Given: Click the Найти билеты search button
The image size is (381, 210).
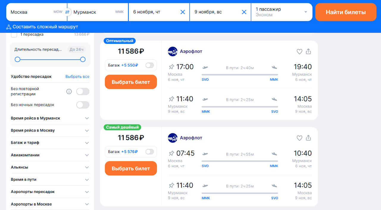Looking at the screenshot, I should [x=346, y=12].
